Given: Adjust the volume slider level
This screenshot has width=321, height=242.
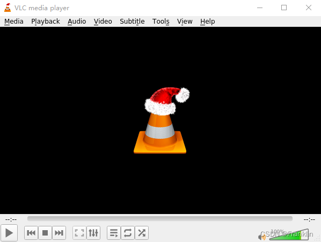Looking at the screenshot, I should tap(289, 235).
